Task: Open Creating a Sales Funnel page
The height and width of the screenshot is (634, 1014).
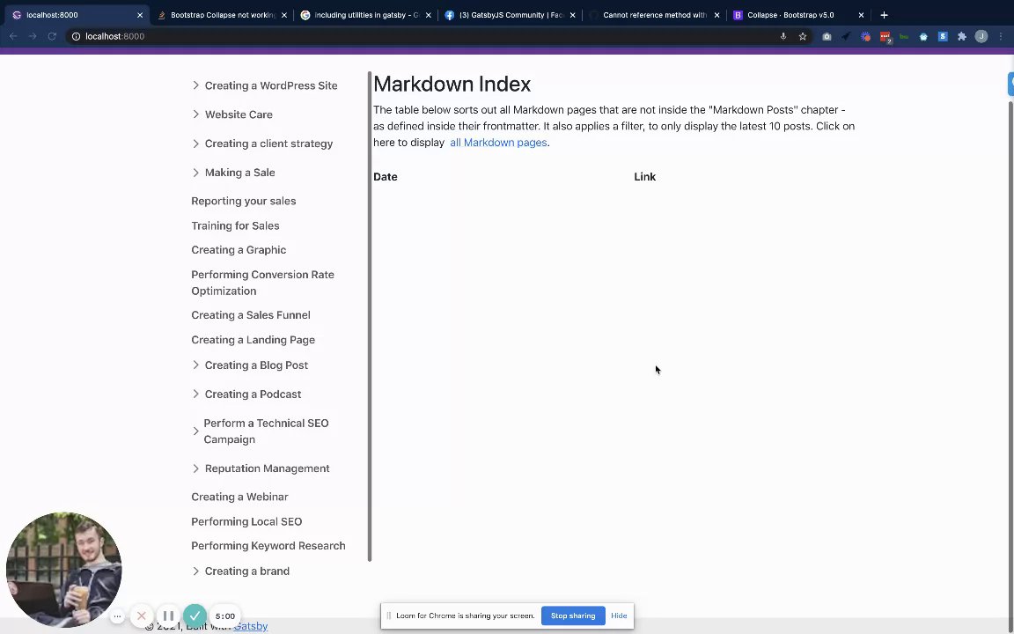Action: tap(250, 315)
